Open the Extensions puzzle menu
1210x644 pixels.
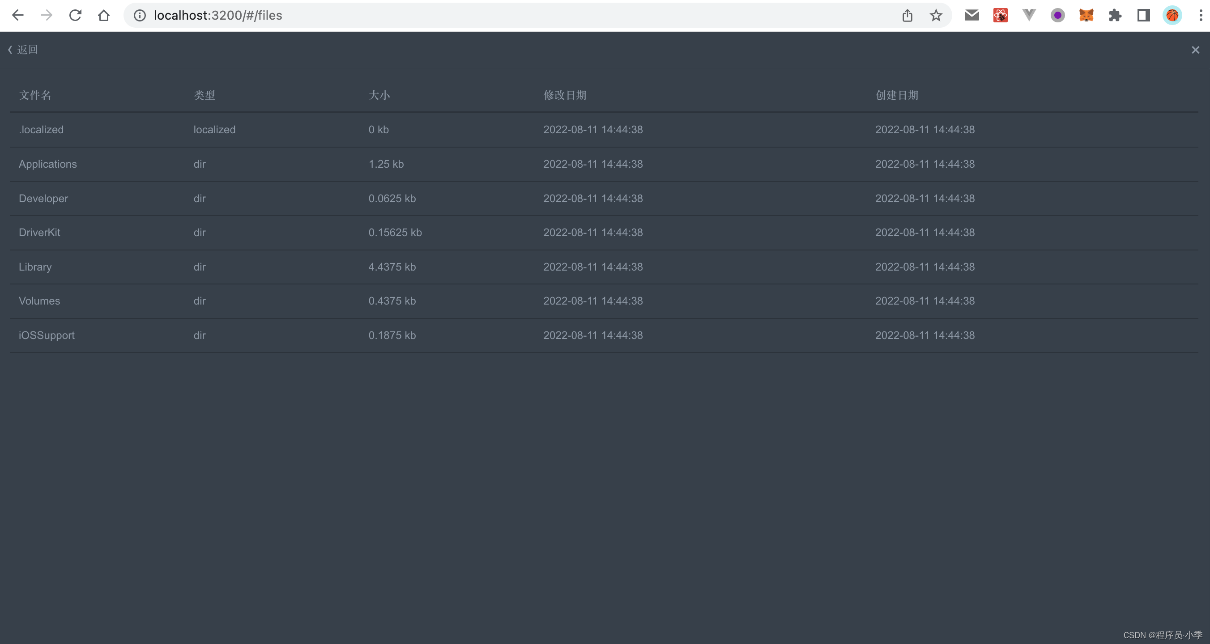tap(1115, 16)
